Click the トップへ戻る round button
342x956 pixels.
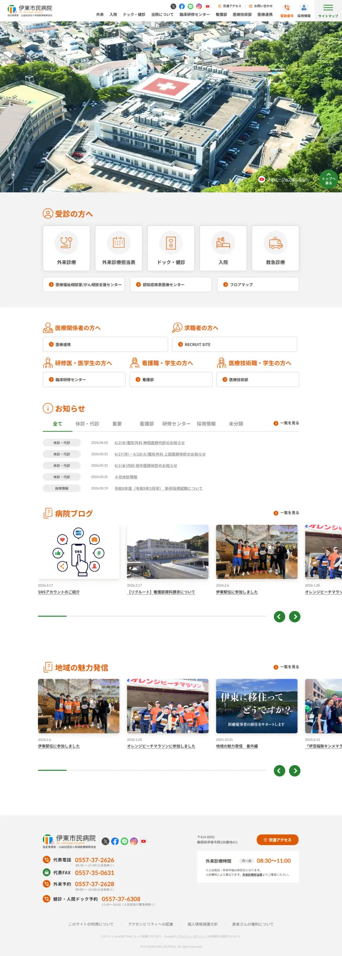pos(329,179)
